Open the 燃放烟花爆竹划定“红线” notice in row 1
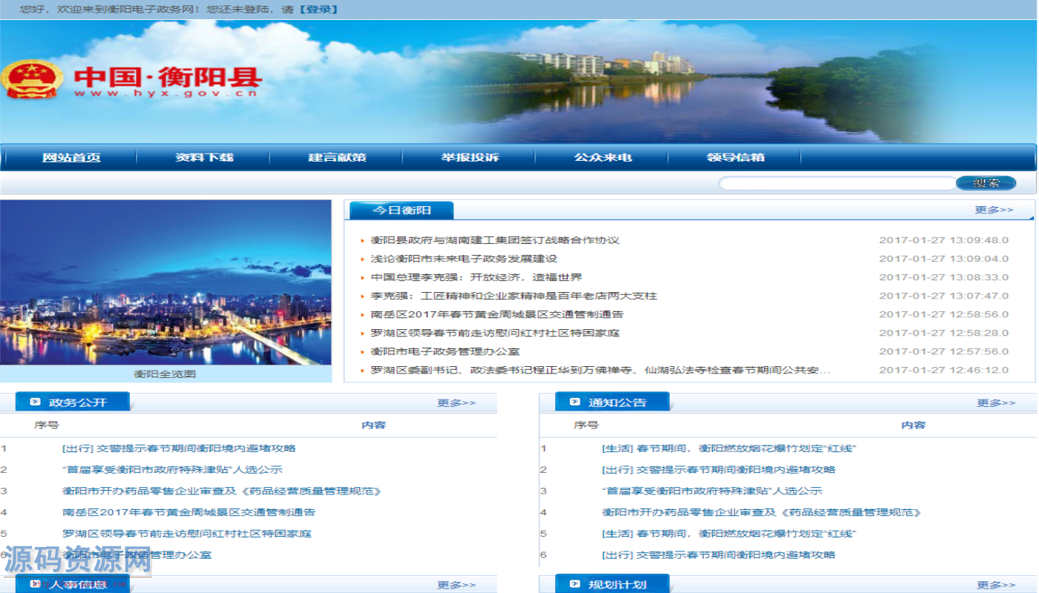Image resolution: width=1039 pixels, height=593 pixels. point(729,448)
